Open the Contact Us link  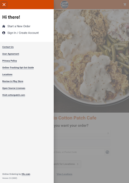click(8, 47)
